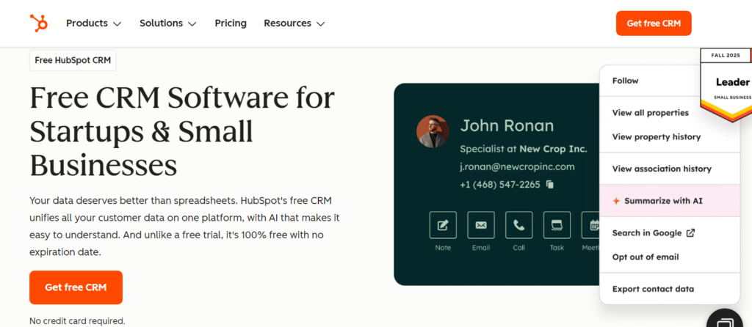Choose View property history
Viewport: 752px width, 327px height.
(656, 137)
